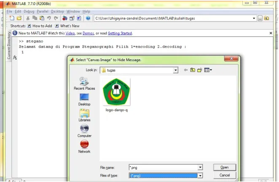Close the Select Canvas Image dialog
Viewport: 279px width, 182px height.
[x=231, y=59]
